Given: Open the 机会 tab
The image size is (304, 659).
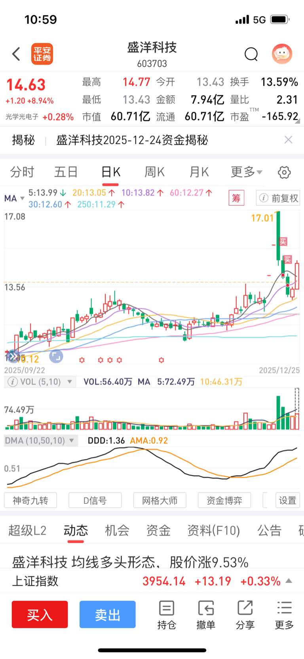Looking at the screenshot, I should tap(117, 530).
